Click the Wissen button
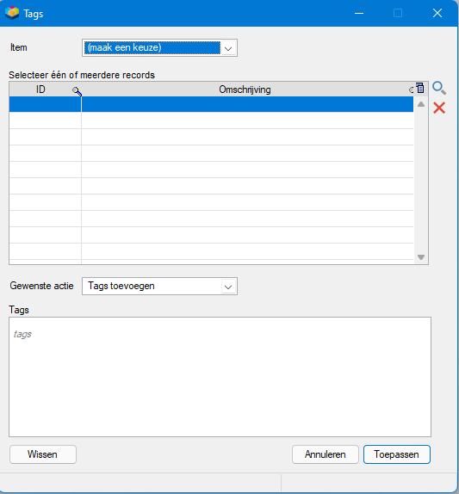The image size is (459, 494). tap(43, 454)
